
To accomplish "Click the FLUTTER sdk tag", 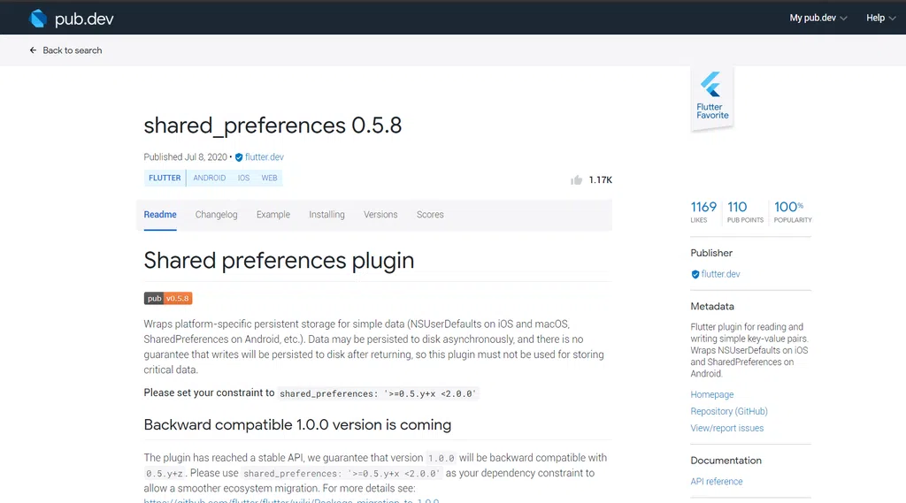I will click(165, 178).
